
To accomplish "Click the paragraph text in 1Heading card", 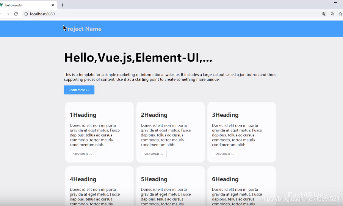I will coord(95,135).
